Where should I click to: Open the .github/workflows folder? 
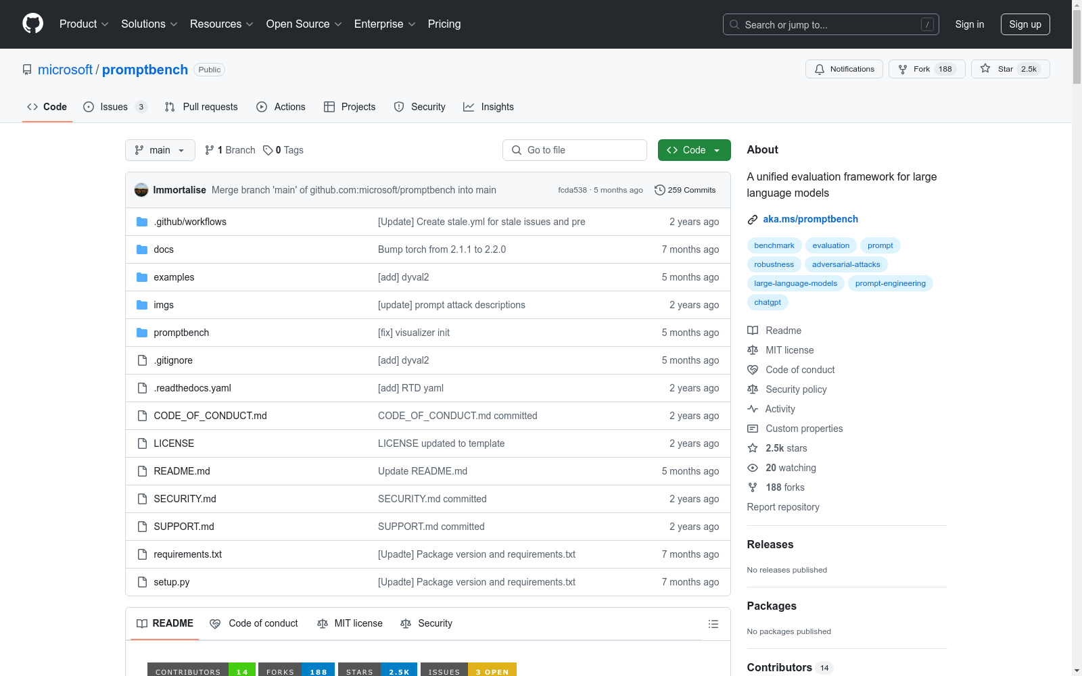point(190,222)
